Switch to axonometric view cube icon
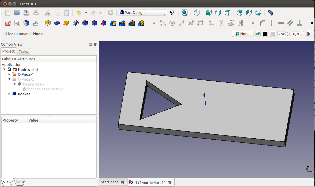315x187 pixels. 197,13
